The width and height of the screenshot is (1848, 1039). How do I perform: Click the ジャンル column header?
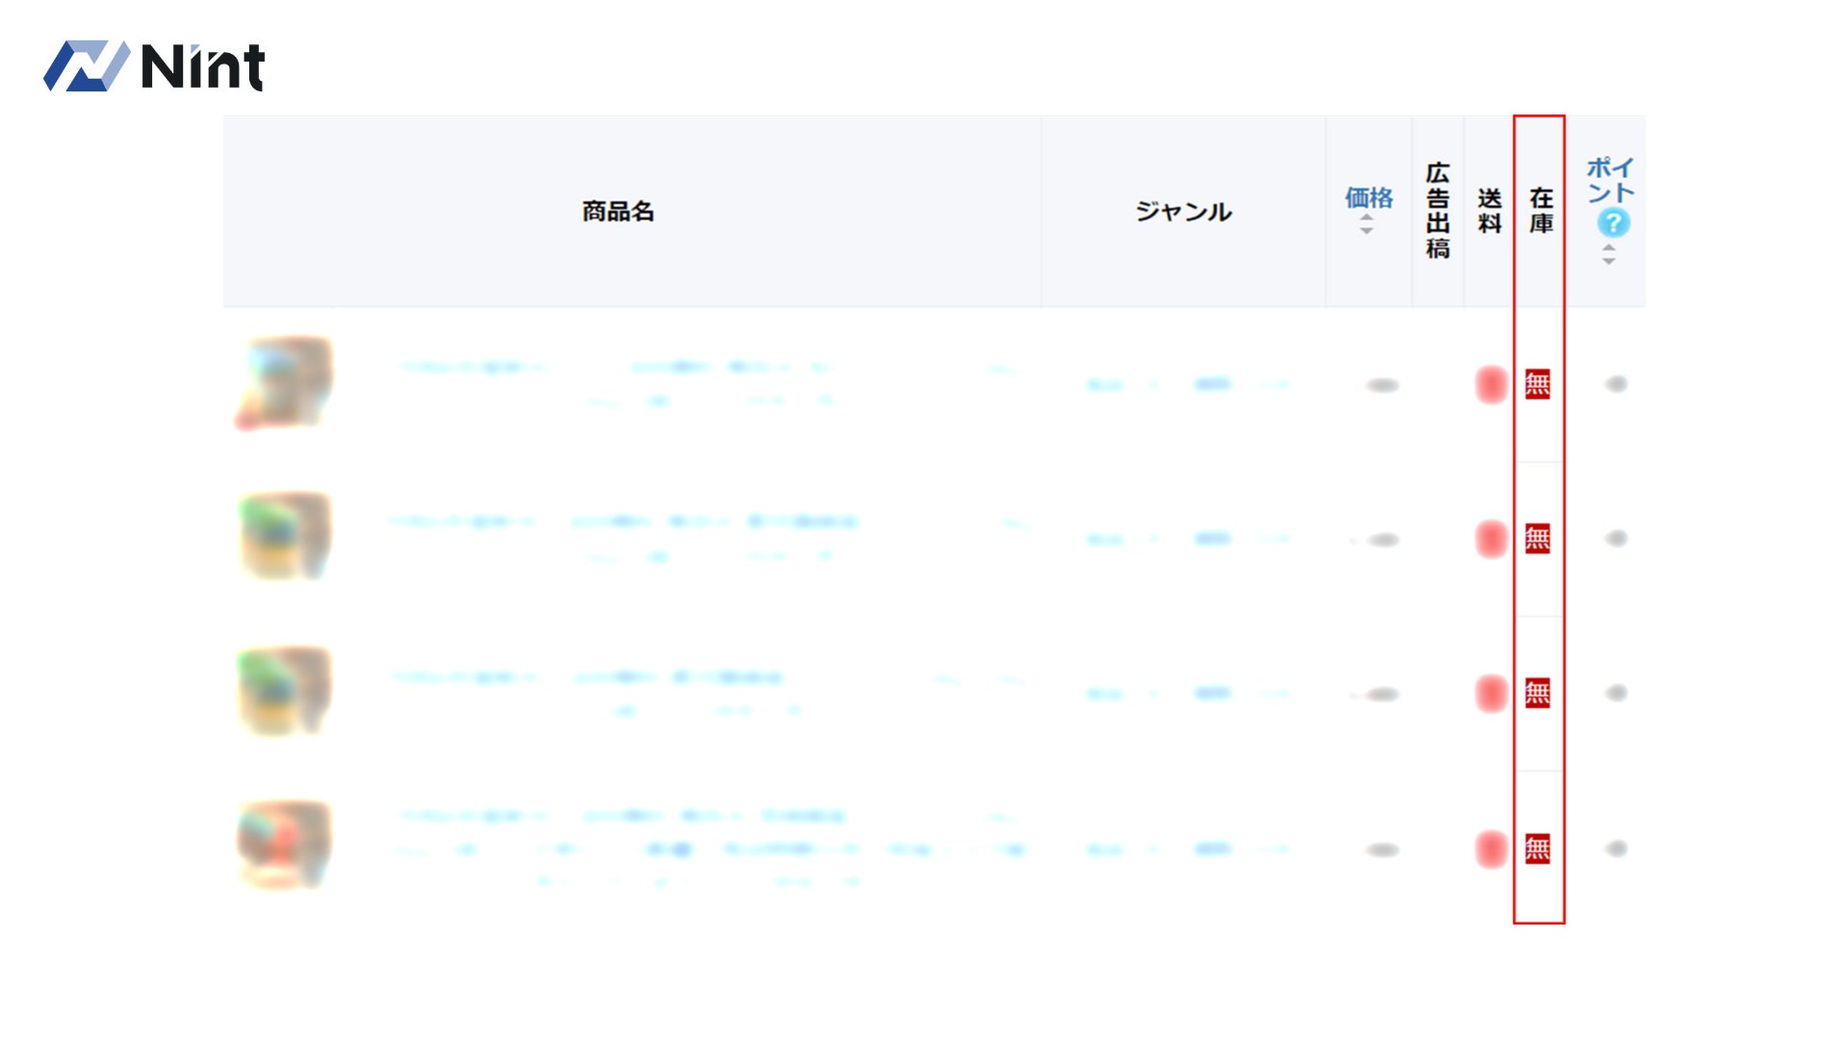[x=1183, y=212]
